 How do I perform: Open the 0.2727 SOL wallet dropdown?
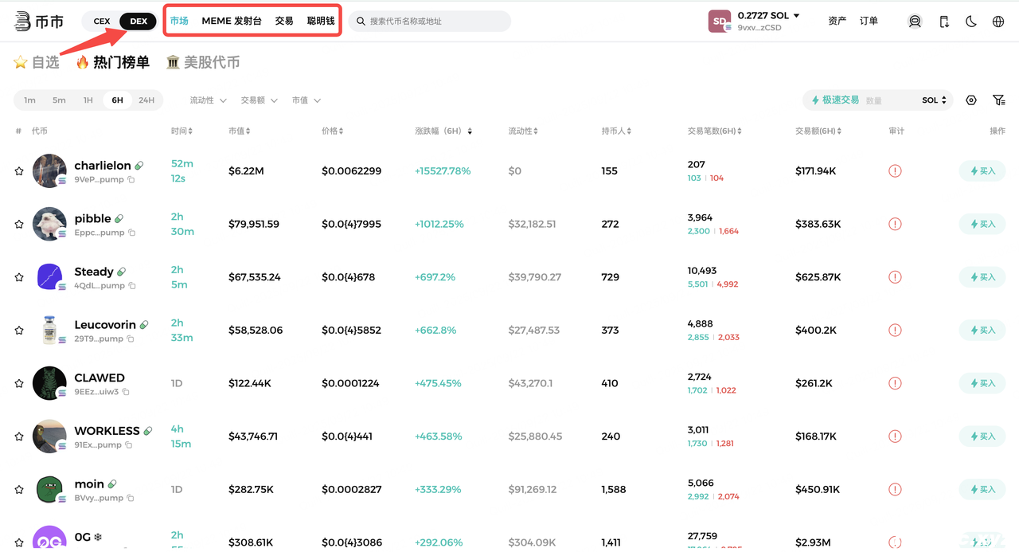[x=768, y=16]
